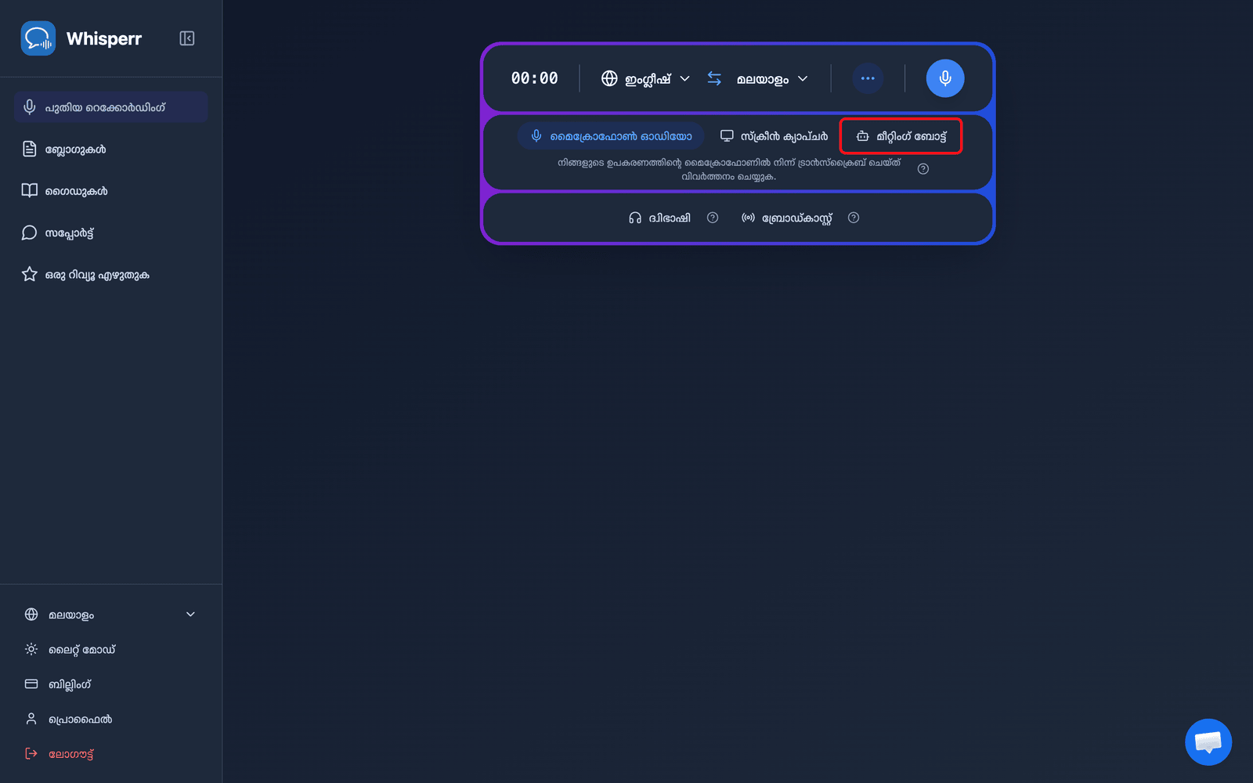Viewport: 1253px width, 783px height.
Task: Click the logout arrow icon
Action: (31, 753)
